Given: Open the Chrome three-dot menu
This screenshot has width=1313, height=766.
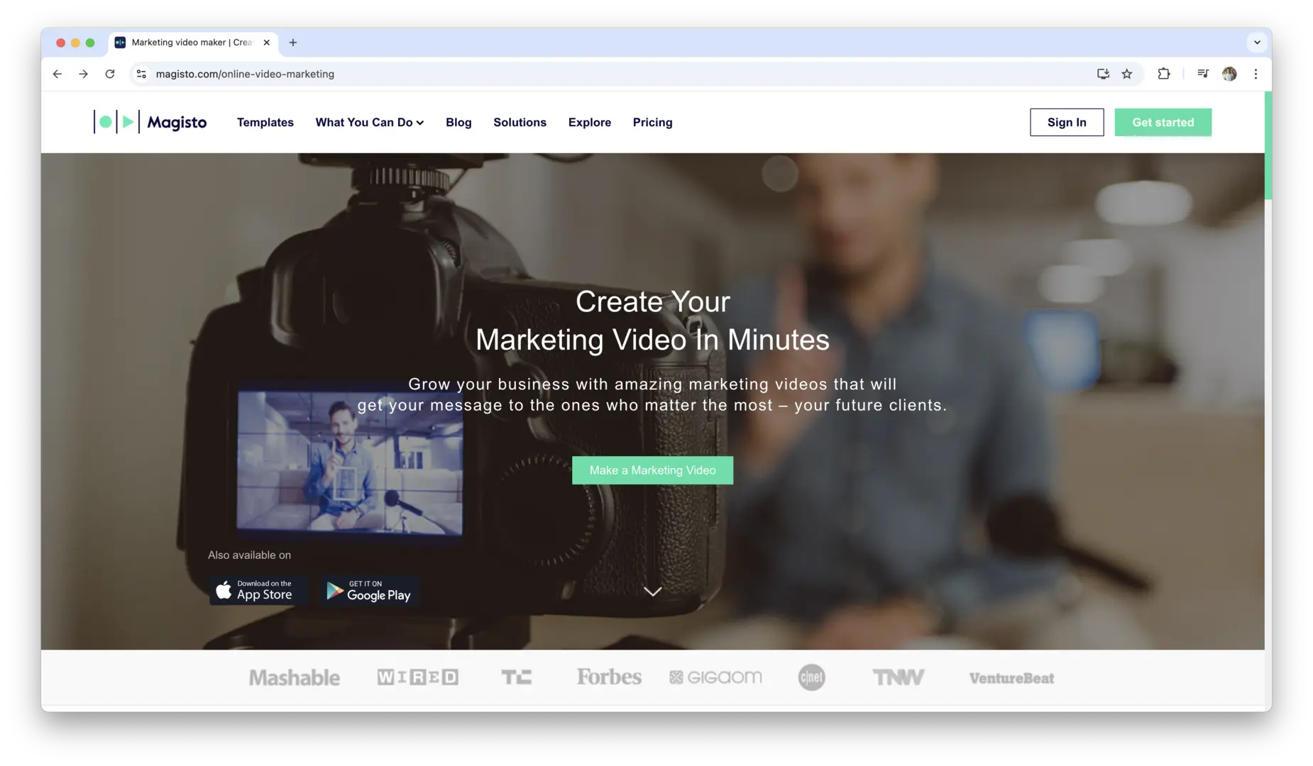Looking at the screenshot, I should 1256,74.
